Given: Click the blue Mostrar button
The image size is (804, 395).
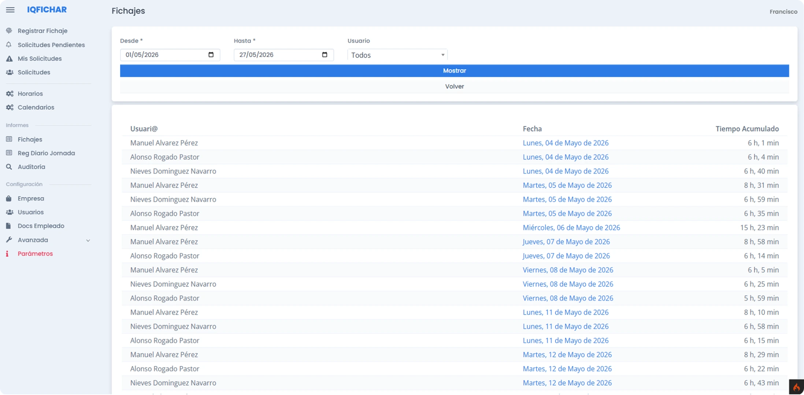Looking at the screenshot, I should [454, 71].
